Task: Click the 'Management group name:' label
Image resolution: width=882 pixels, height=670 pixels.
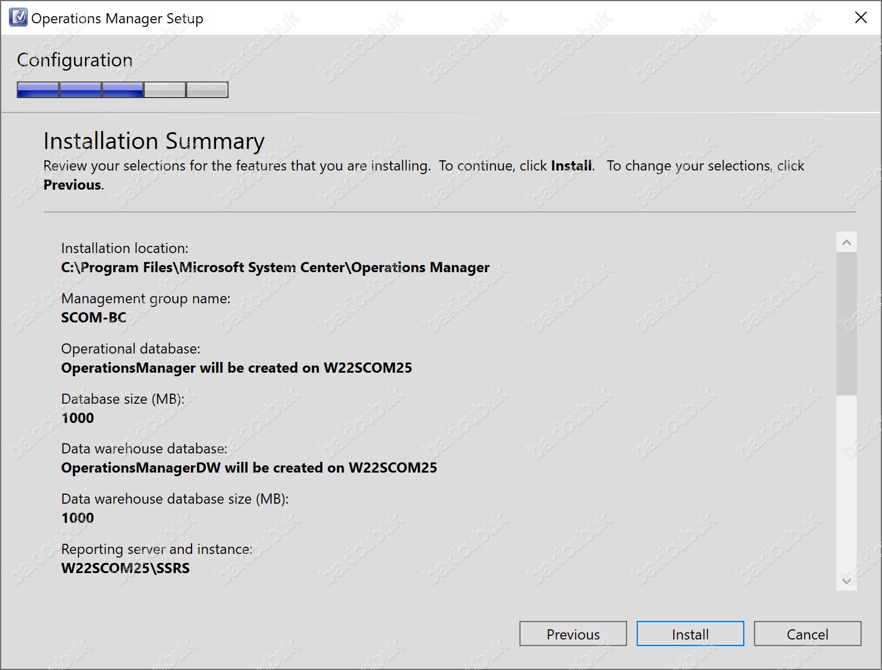Action: pos(145,299)
